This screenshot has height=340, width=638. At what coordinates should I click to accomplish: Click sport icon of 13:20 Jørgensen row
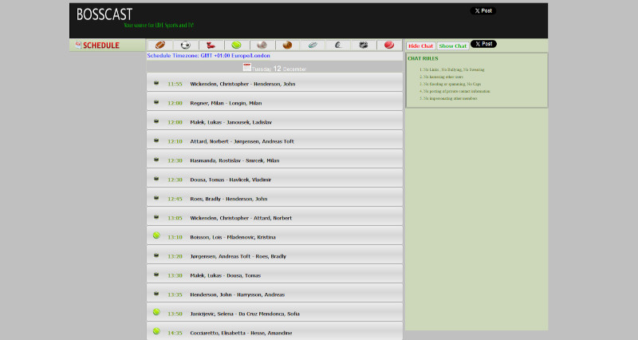(156, 255)
